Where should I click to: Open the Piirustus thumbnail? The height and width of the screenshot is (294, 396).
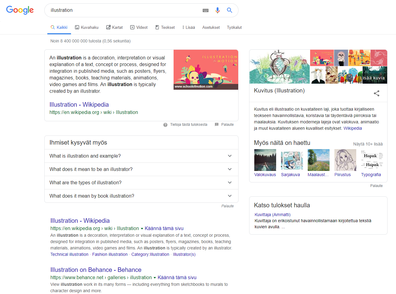pyautogui.click(x=345, y=160)
